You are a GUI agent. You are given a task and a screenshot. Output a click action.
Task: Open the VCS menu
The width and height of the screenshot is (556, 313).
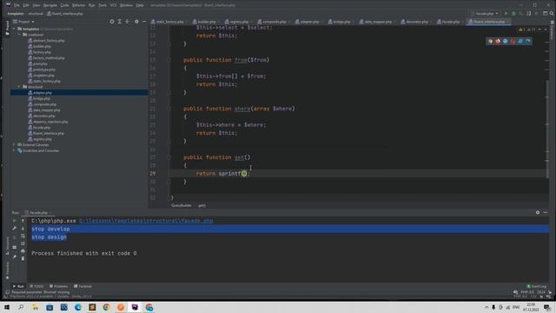coord(113,5)
